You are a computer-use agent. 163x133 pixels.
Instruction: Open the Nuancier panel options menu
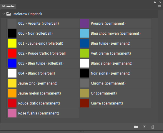pyautogui.click(x=160, y=6)
